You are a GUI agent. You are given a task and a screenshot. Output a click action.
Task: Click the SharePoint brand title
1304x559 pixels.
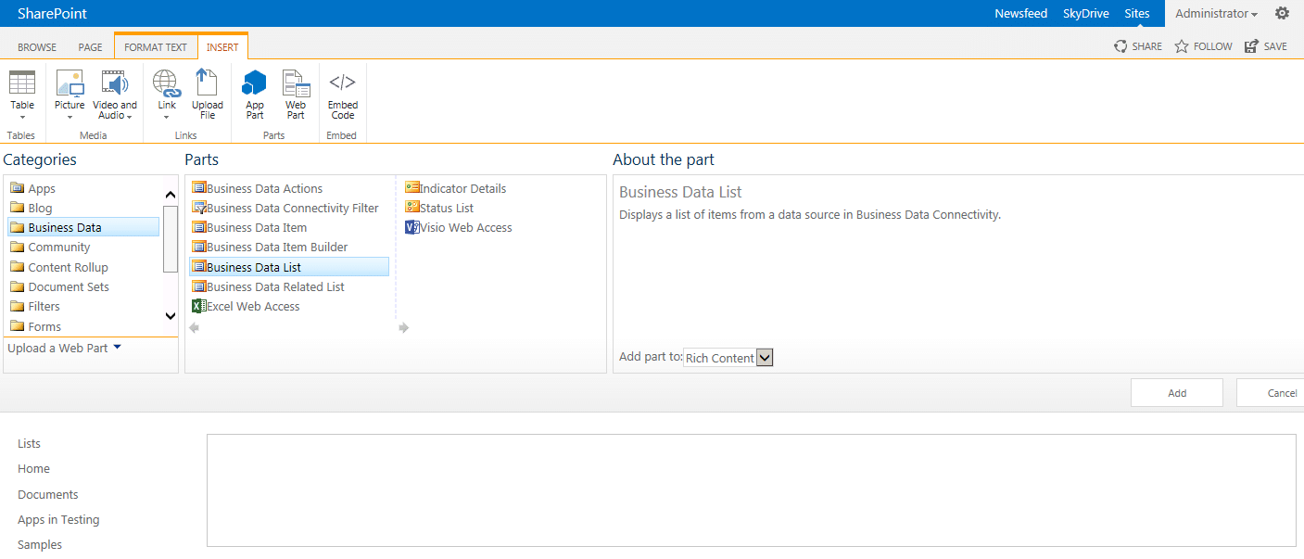[x=52, y=13]
